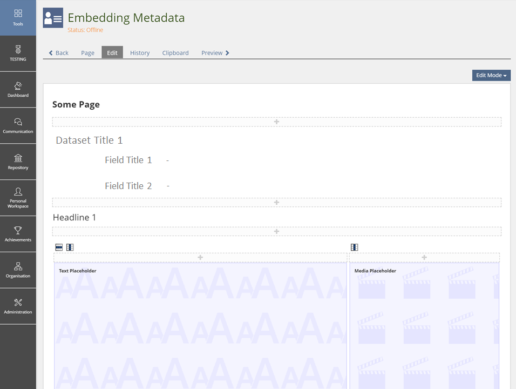Open the TESTING section in sidebar
The image size is (516, 389).
click(x=18, y=53)
